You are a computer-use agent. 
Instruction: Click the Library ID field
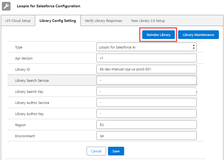point(147,69)
